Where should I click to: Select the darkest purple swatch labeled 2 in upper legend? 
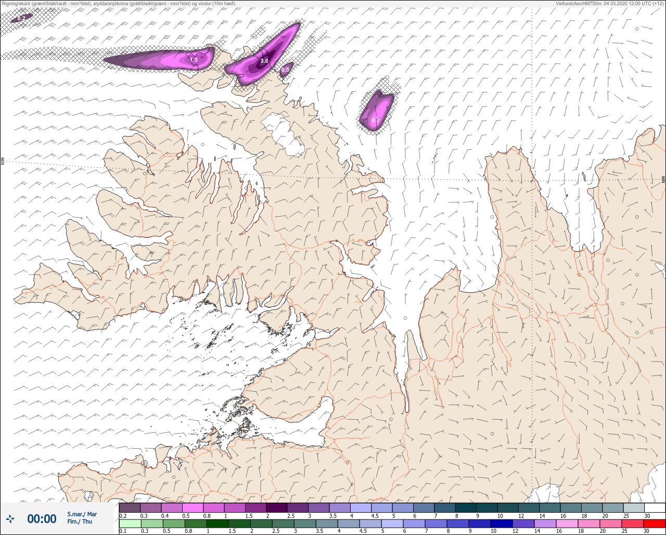277,507
